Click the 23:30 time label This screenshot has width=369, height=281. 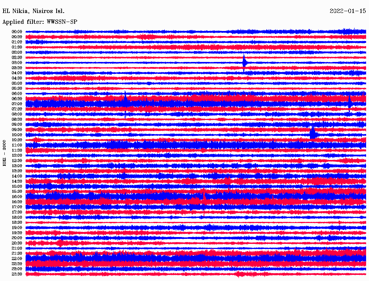(x=17, y=274)
